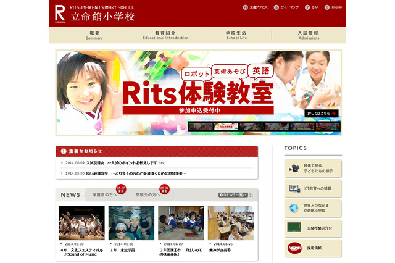
Task: Click the news RSS feed icon
Action: (251, 195)
